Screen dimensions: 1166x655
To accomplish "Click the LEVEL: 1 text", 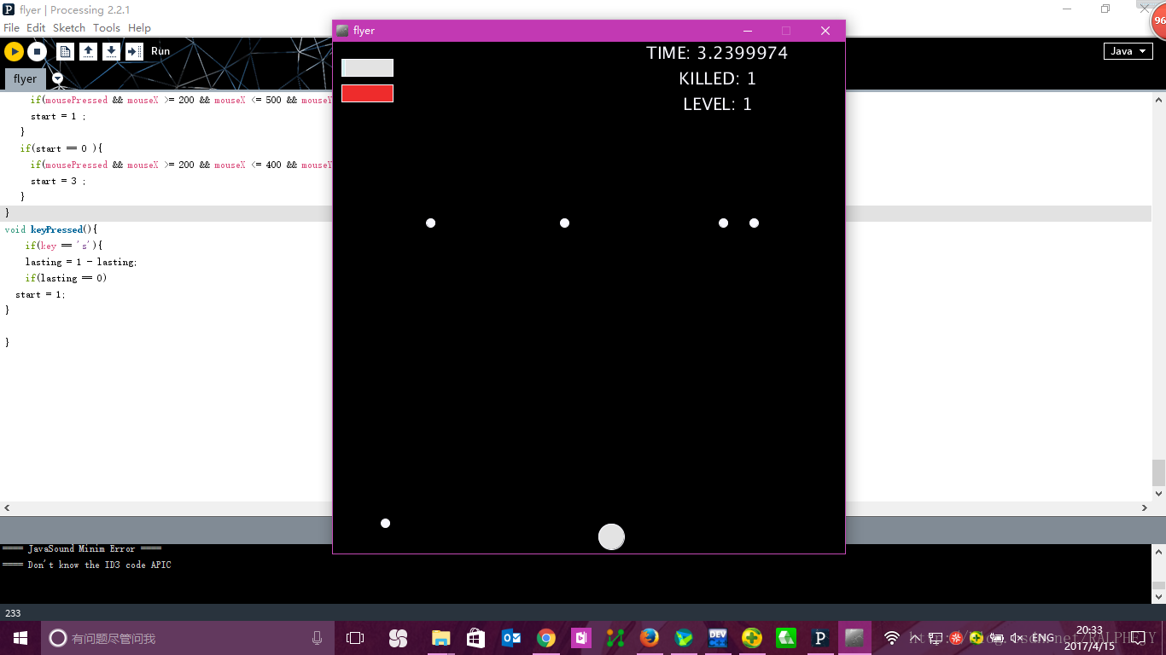I will click(x=717, y=104).
